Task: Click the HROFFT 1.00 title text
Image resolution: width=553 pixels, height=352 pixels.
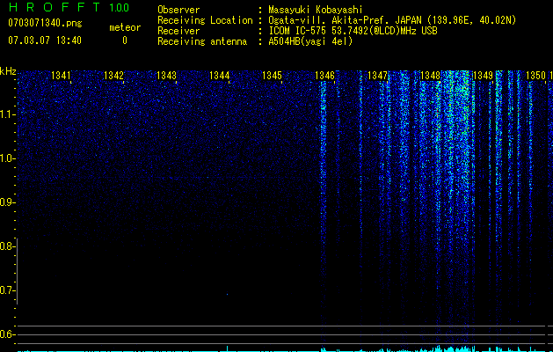Action: [69, 7]
